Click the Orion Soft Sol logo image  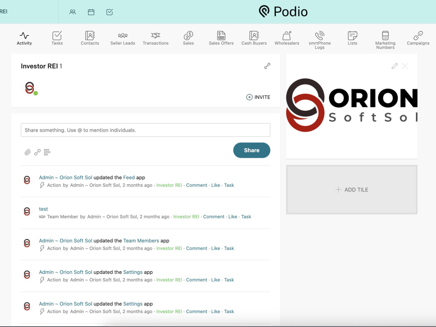352,105
